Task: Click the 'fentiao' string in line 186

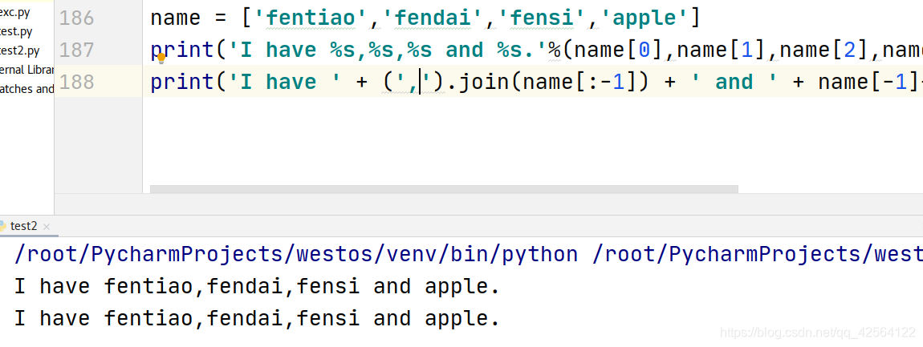Action: (312, 18)
